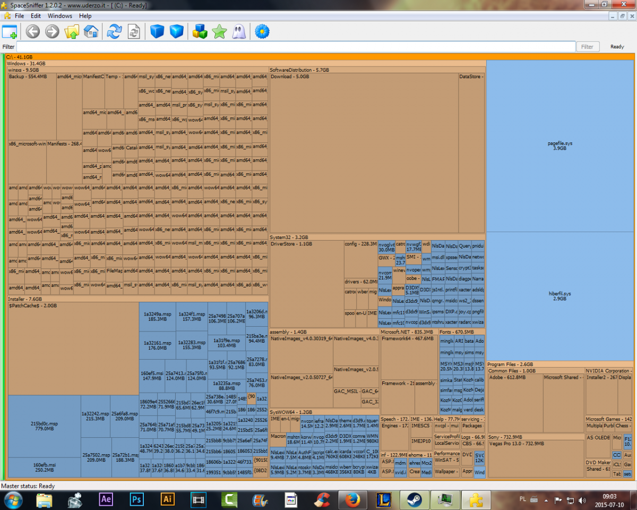
Task: Select the Fonts - 670.5MB header
Action: click(462, 331)
